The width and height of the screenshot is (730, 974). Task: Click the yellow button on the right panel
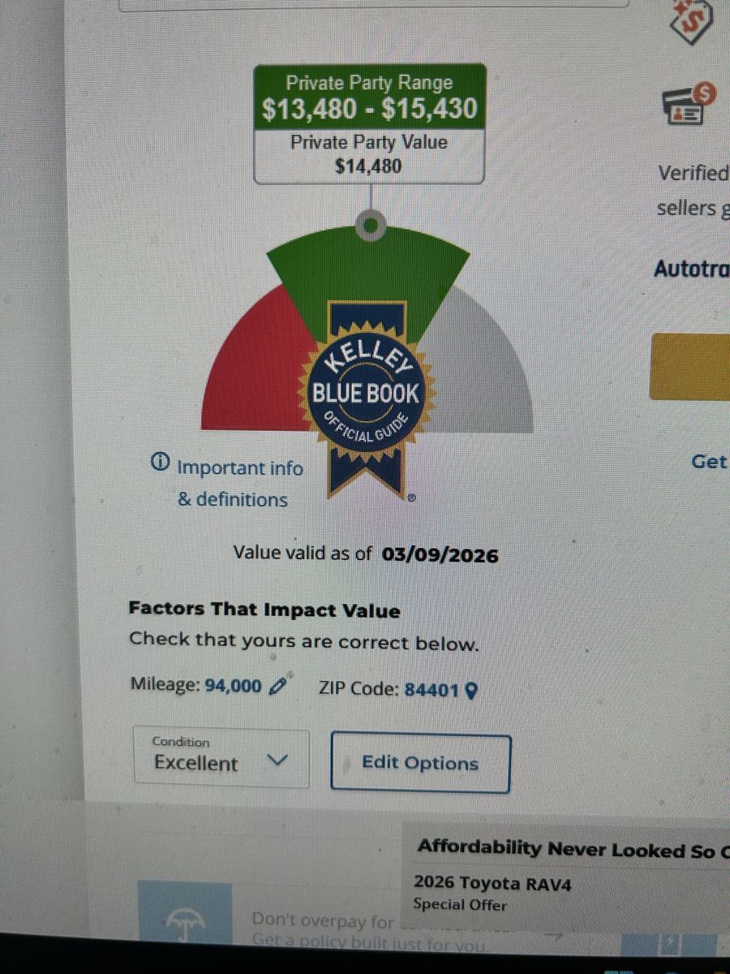click(x=689, y=366)
